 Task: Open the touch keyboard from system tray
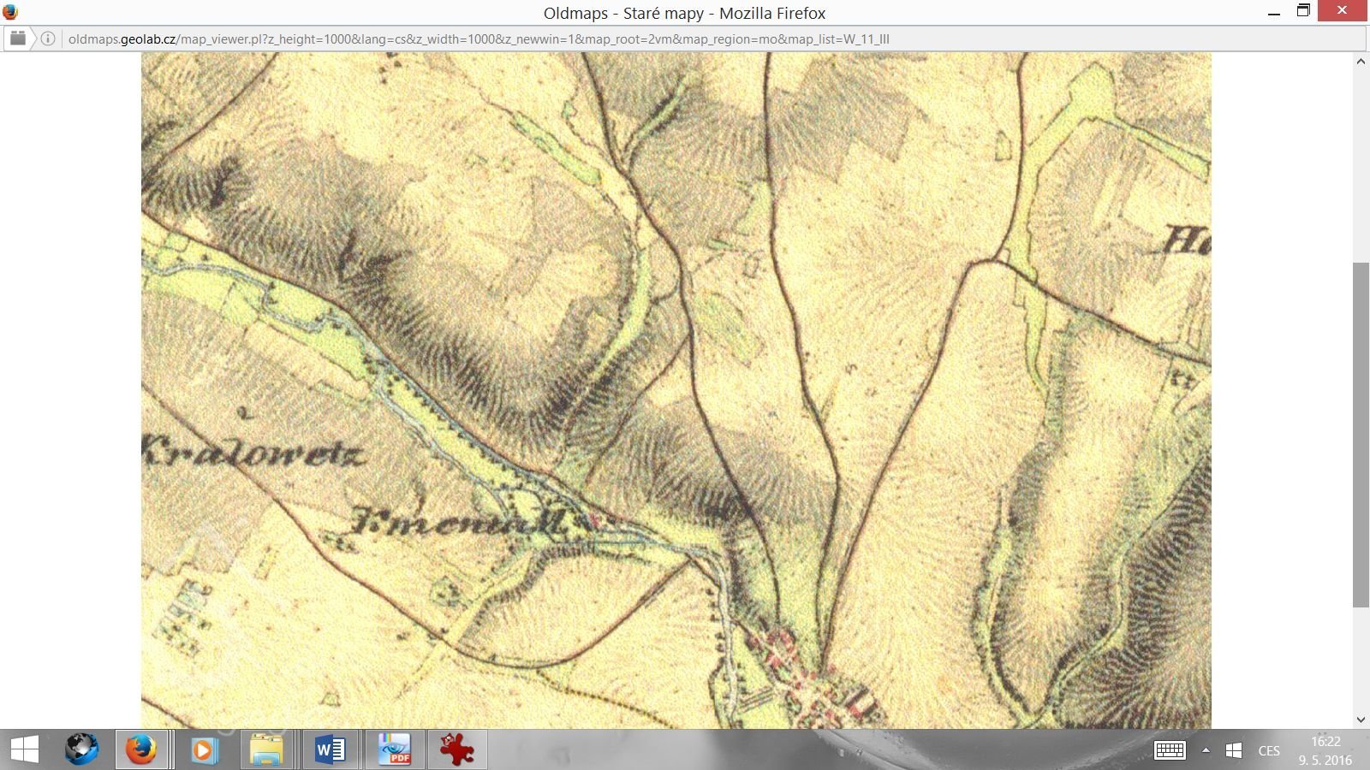coord(1170,750)
